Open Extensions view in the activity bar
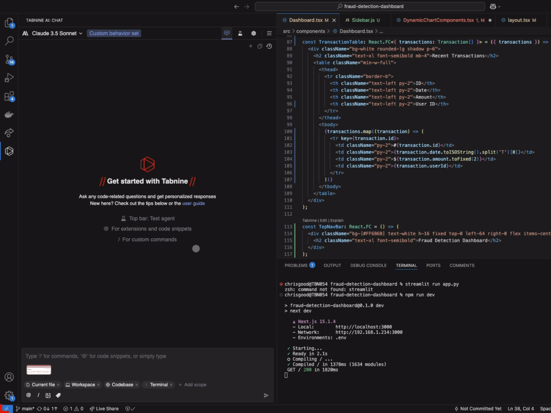The image size is (551, 413). tap(9, 96)
